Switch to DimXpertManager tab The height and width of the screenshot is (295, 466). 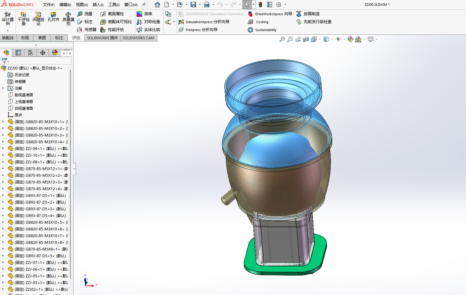tap(43, 53)
